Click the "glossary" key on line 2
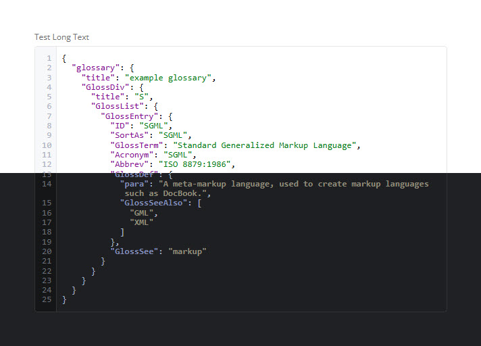Screen dimensions: 481x346 (95, 68)
